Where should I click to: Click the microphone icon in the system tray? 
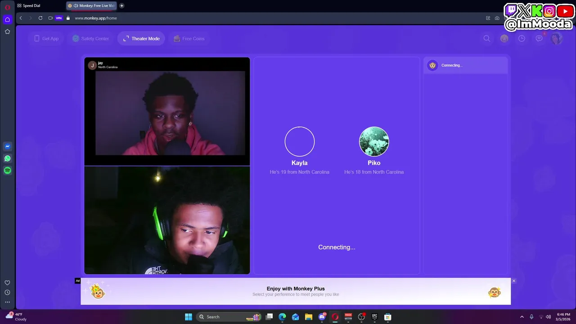click(x=531, y=317)
